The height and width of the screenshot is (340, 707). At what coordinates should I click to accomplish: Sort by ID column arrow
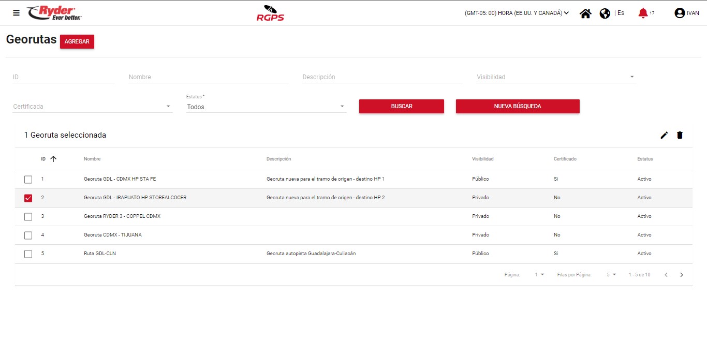point(53,159)
